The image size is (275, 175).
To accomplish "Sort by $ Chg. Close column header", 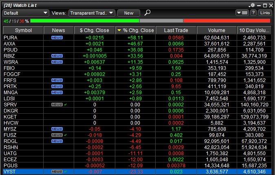I will pyautogui.click(x=95, y=30).
